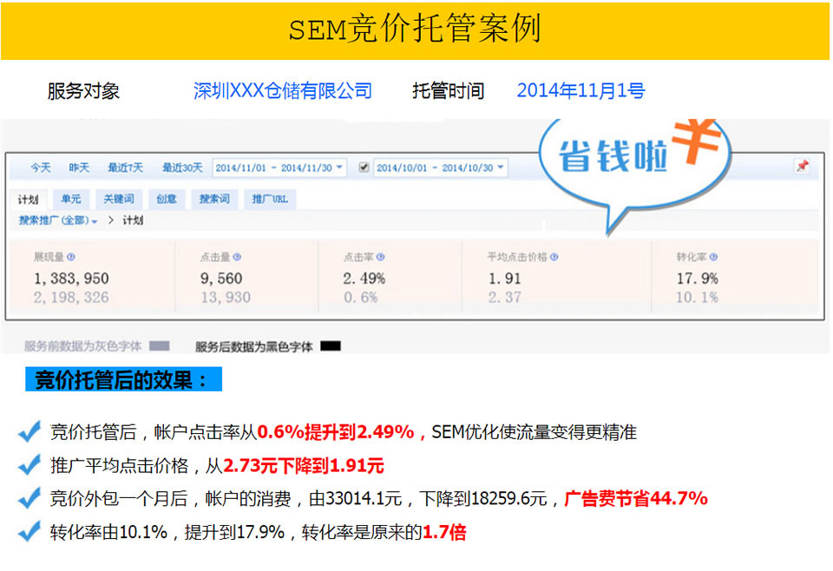Viewport: 833px width, 571px height.
Task: Click the gray legend color swatch
Action: click(x=159, y=346)
